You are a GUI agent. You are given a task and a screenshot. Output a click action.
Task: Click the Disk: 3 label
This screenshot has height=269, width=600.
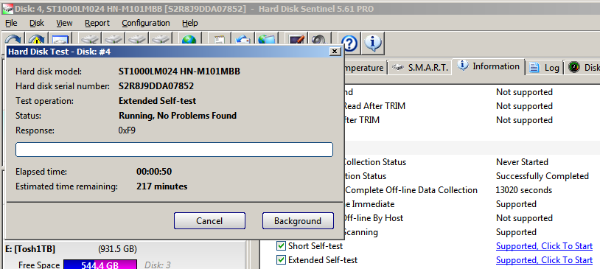click(158, 265)
